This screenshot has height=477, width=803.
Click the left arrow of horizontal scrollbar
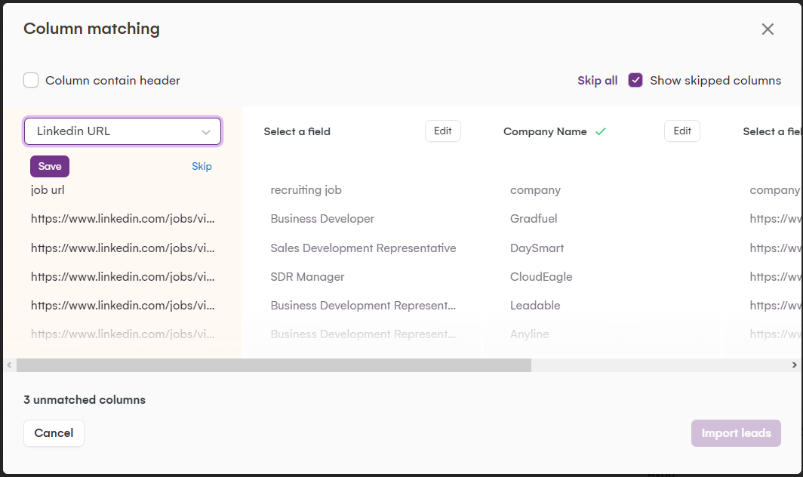9,365
